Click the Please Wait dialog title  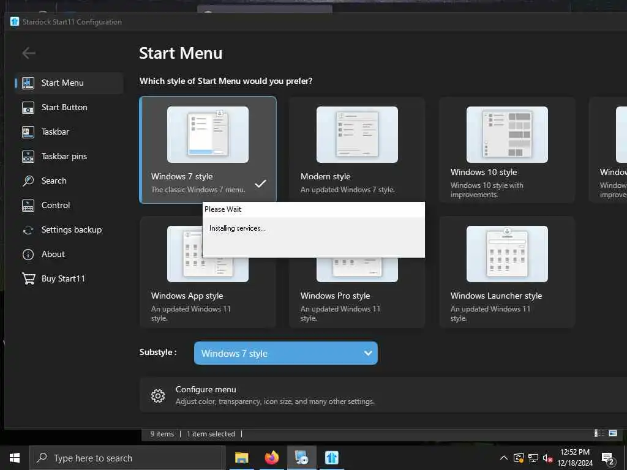tap(223, 209)
